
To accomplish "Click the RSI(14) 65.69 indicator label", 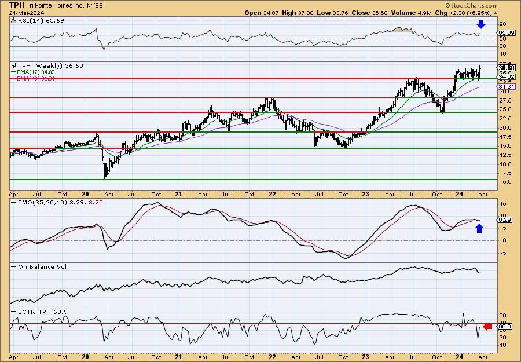I will pos(37,21).
